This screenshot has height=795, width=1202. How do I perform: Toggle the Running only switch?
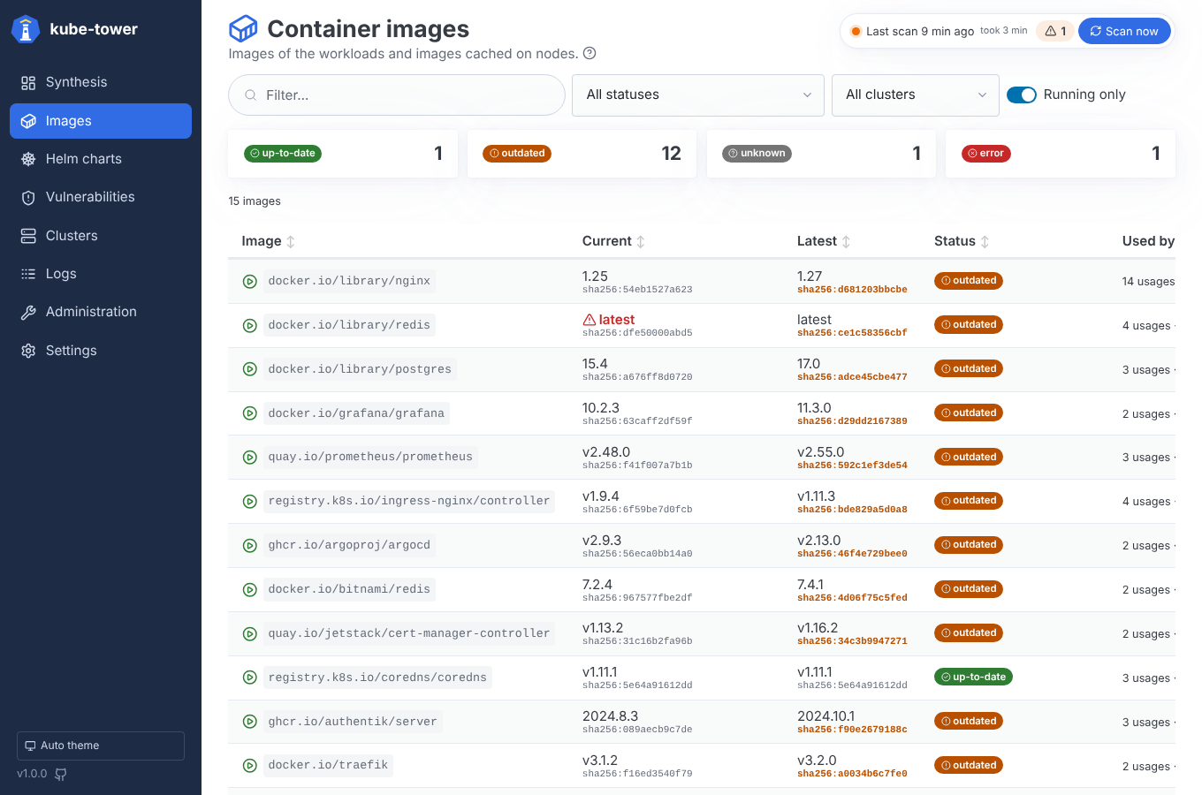pos(1022,95)
